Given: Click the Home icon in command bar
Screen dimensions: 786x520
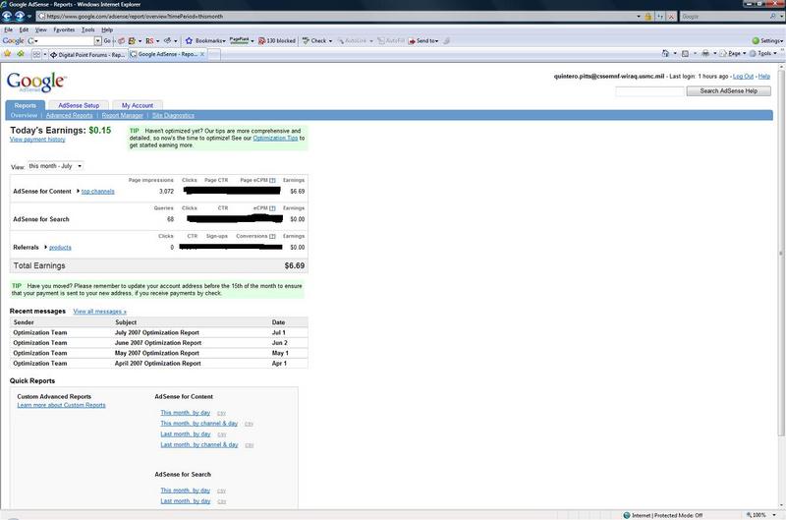Looking at the screenshot, I should point(665,53).
